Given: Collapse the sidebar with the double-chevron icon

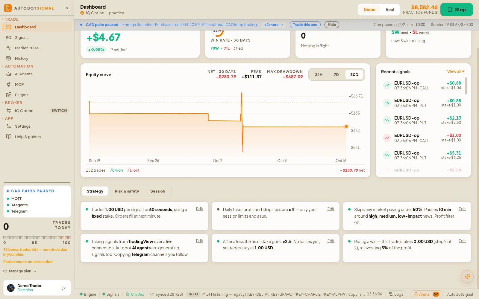Looking at the screenshot, I should (67, 8).
